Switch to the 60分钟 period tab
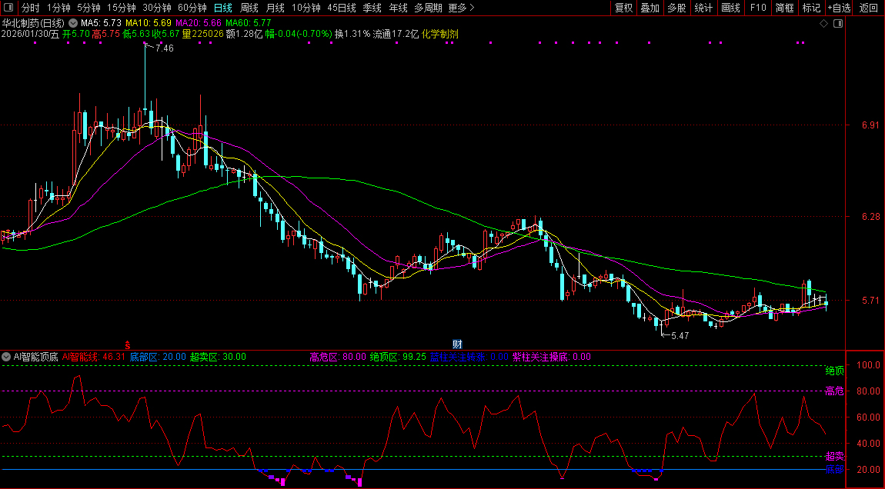Screen dimensions: 885x489 coord(192,8)
